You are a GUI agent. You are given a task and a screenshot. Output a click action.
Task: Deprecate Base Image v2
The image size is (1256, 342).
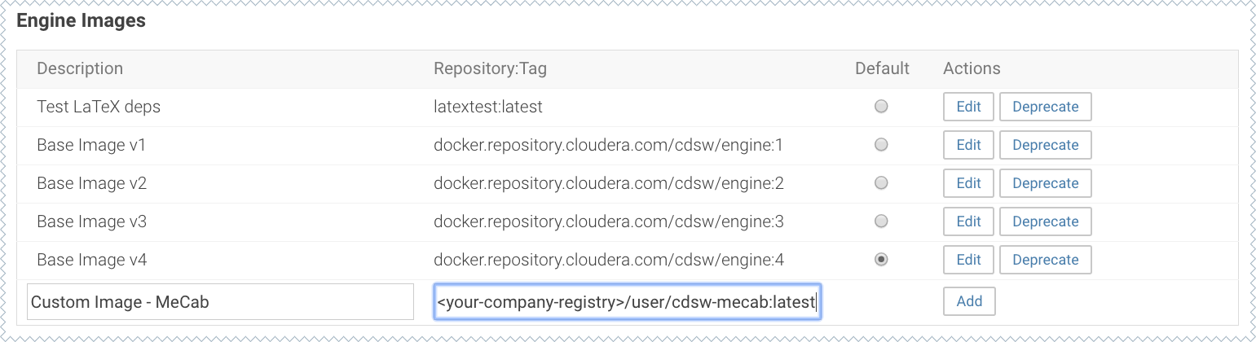(x=1045, y=183)
